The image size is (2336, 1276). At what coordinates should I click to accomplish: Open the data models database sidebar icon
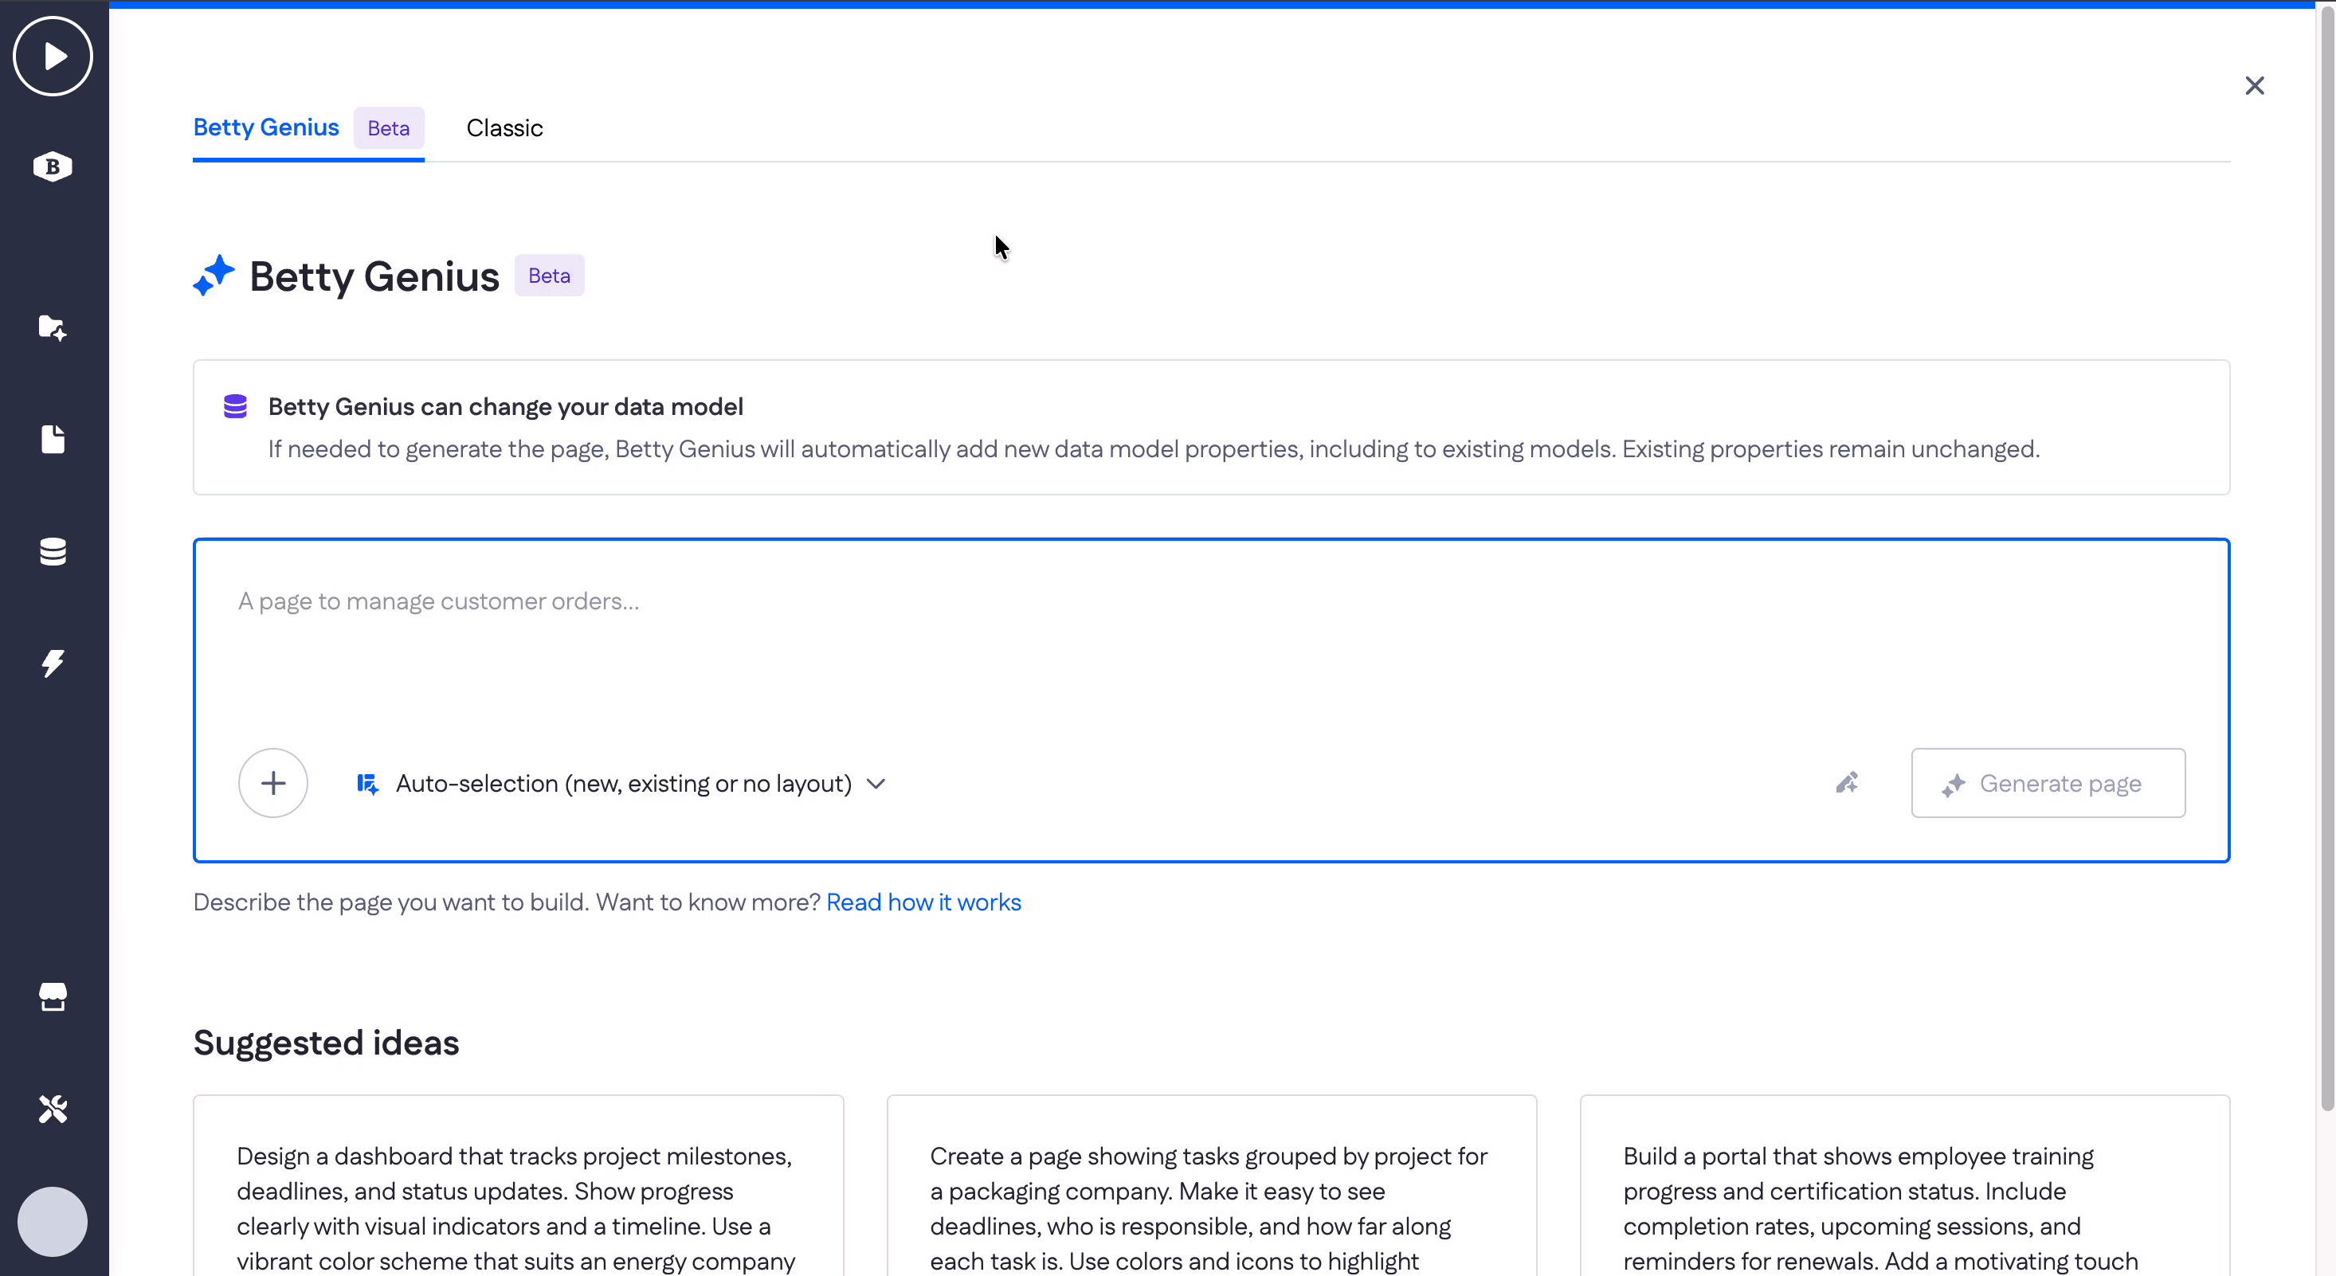point(53,551)
